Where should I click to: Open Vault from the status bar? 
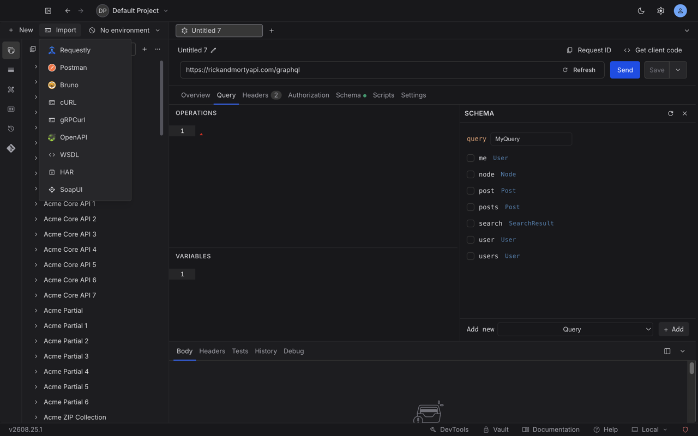tap(496, 429)
